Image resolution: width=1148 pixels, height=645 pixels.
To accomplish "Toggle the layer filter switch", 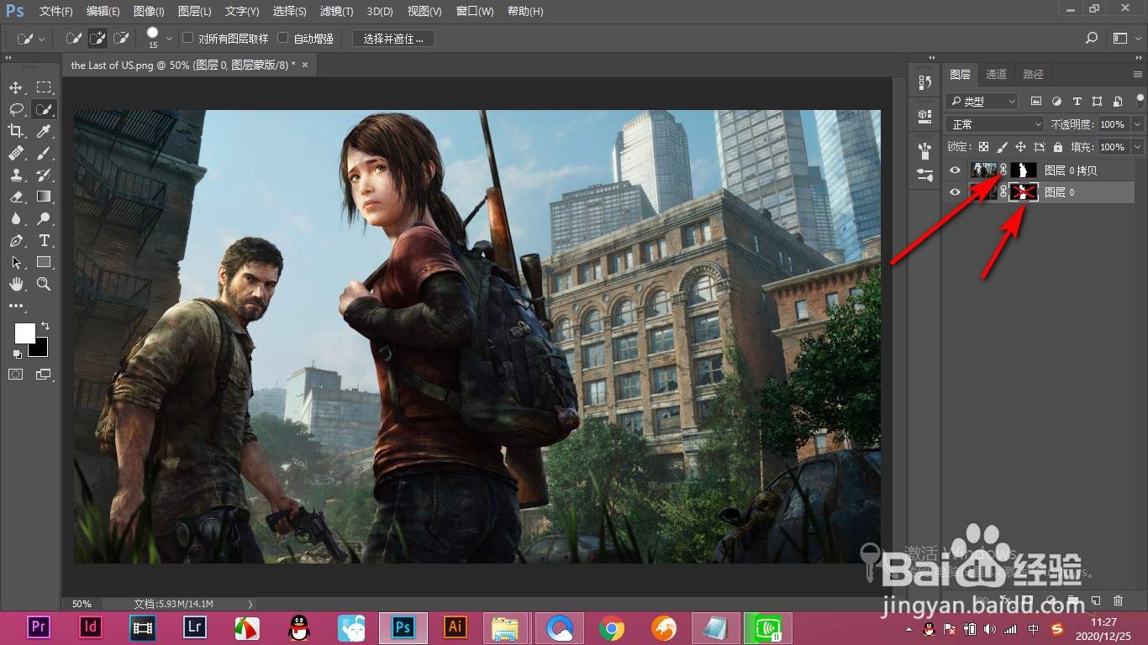I will [x=1140, y=99].
